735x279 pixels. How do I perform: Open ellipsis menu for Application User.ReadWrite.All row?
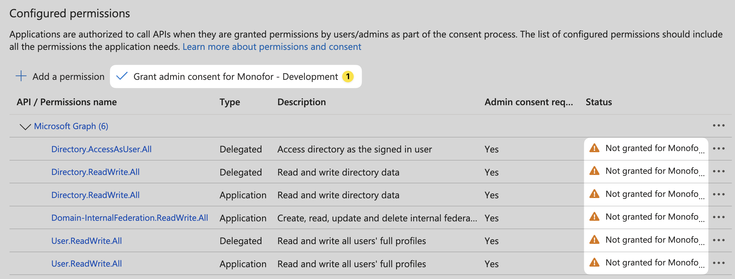click(719, 263)
